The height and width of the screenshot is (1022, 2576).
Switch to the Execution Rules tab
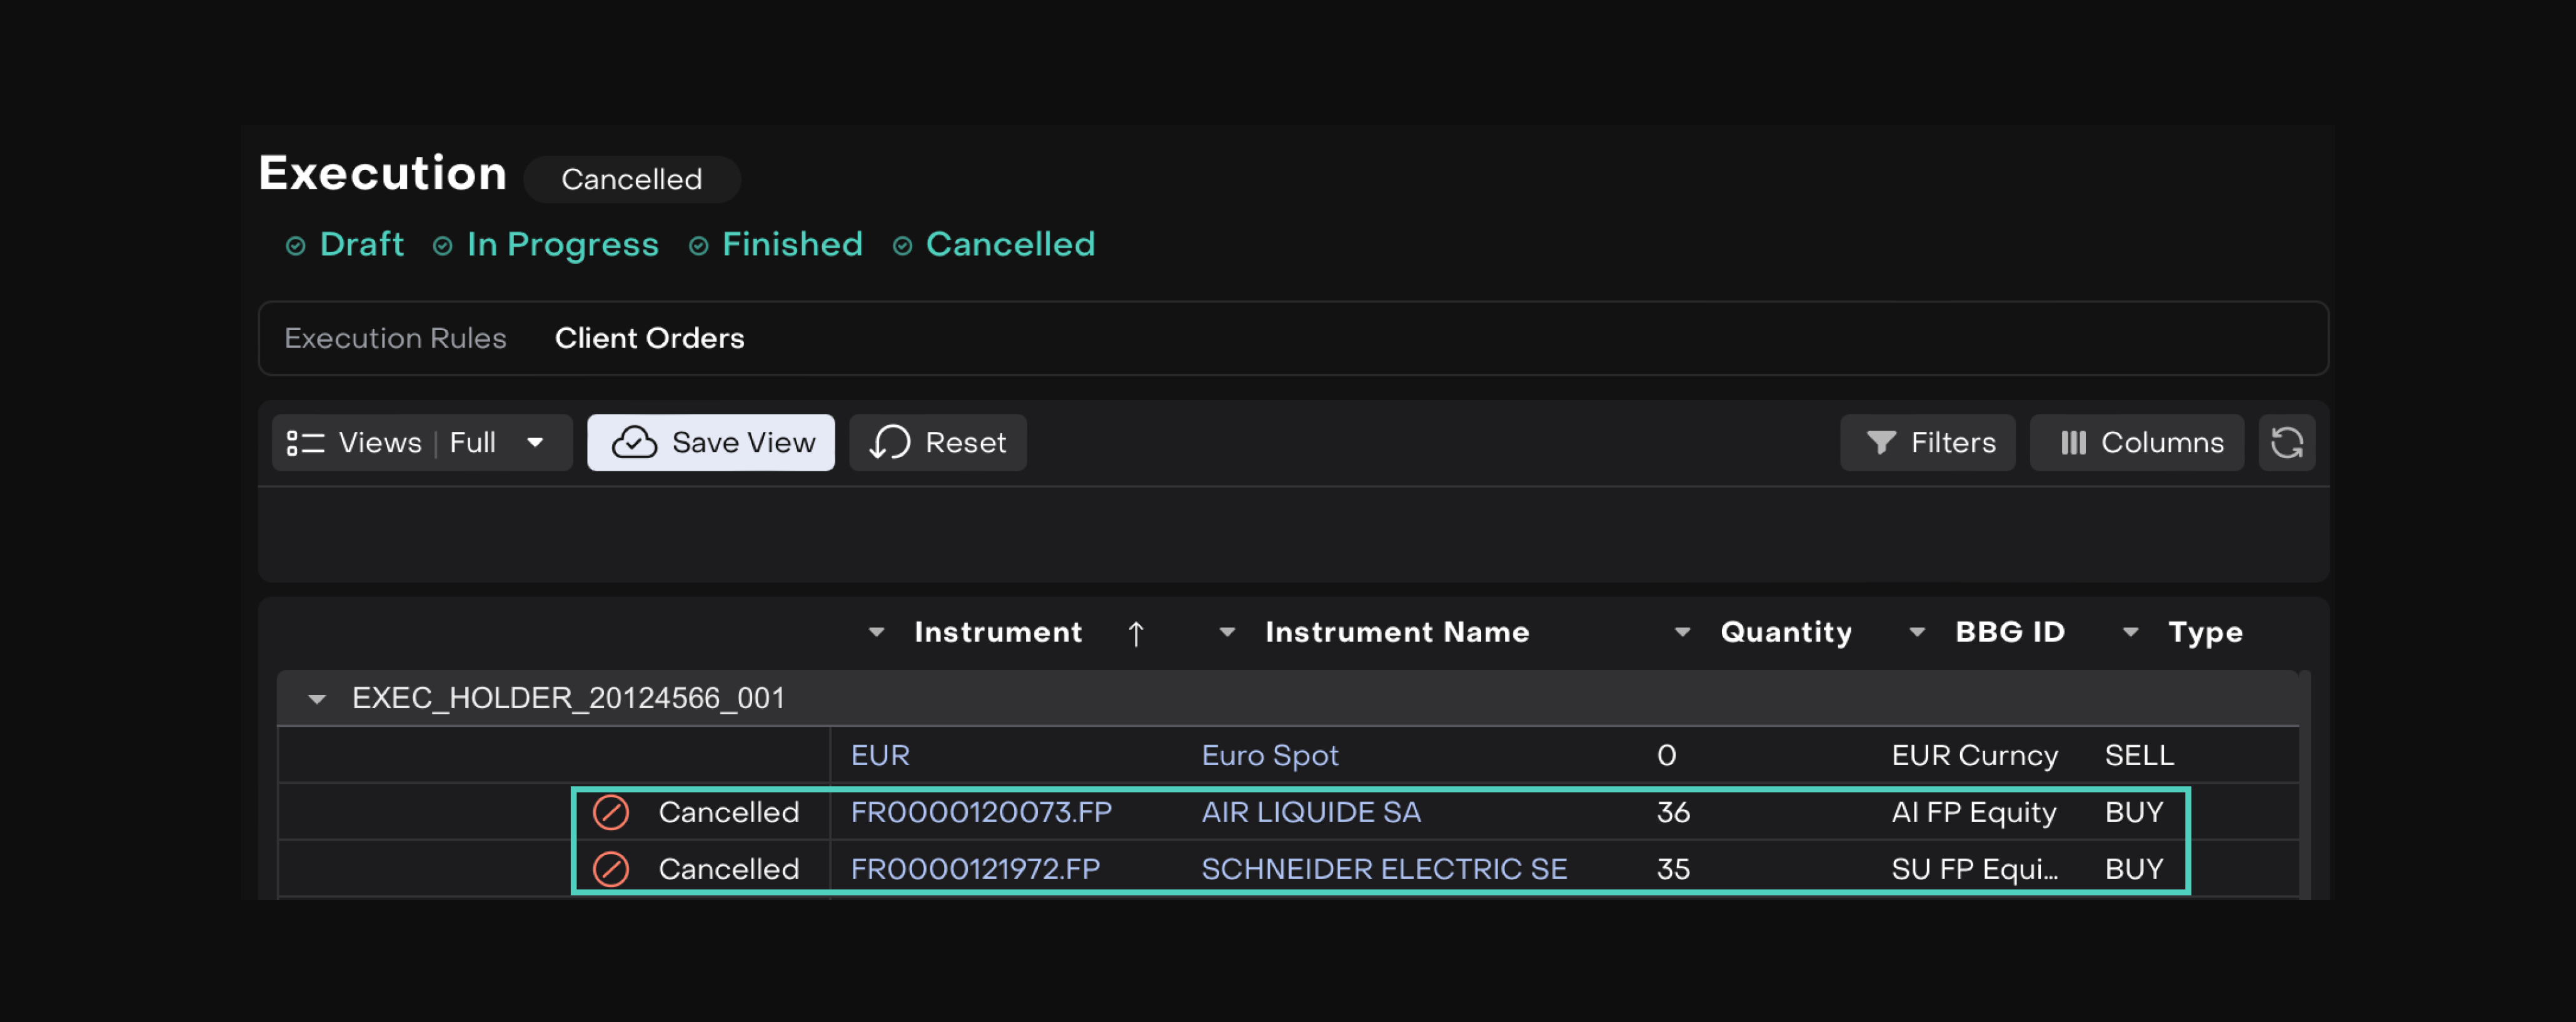pos(395,338)
